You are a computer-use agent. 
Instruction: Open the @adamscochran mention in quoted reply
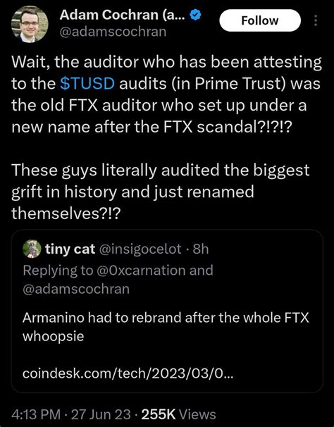(76, 289)
